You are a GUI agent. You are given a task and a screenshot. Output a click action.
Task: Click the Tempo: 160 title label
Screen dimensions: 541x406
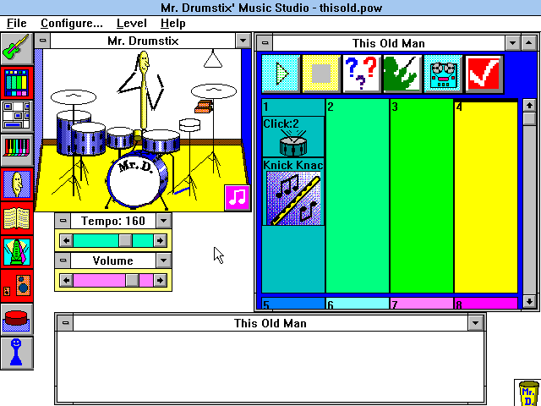click(113, 221)
